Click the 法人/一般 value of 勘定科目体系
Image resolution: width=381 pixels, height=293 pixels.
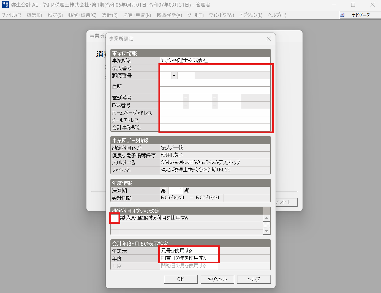click(172, 148)
